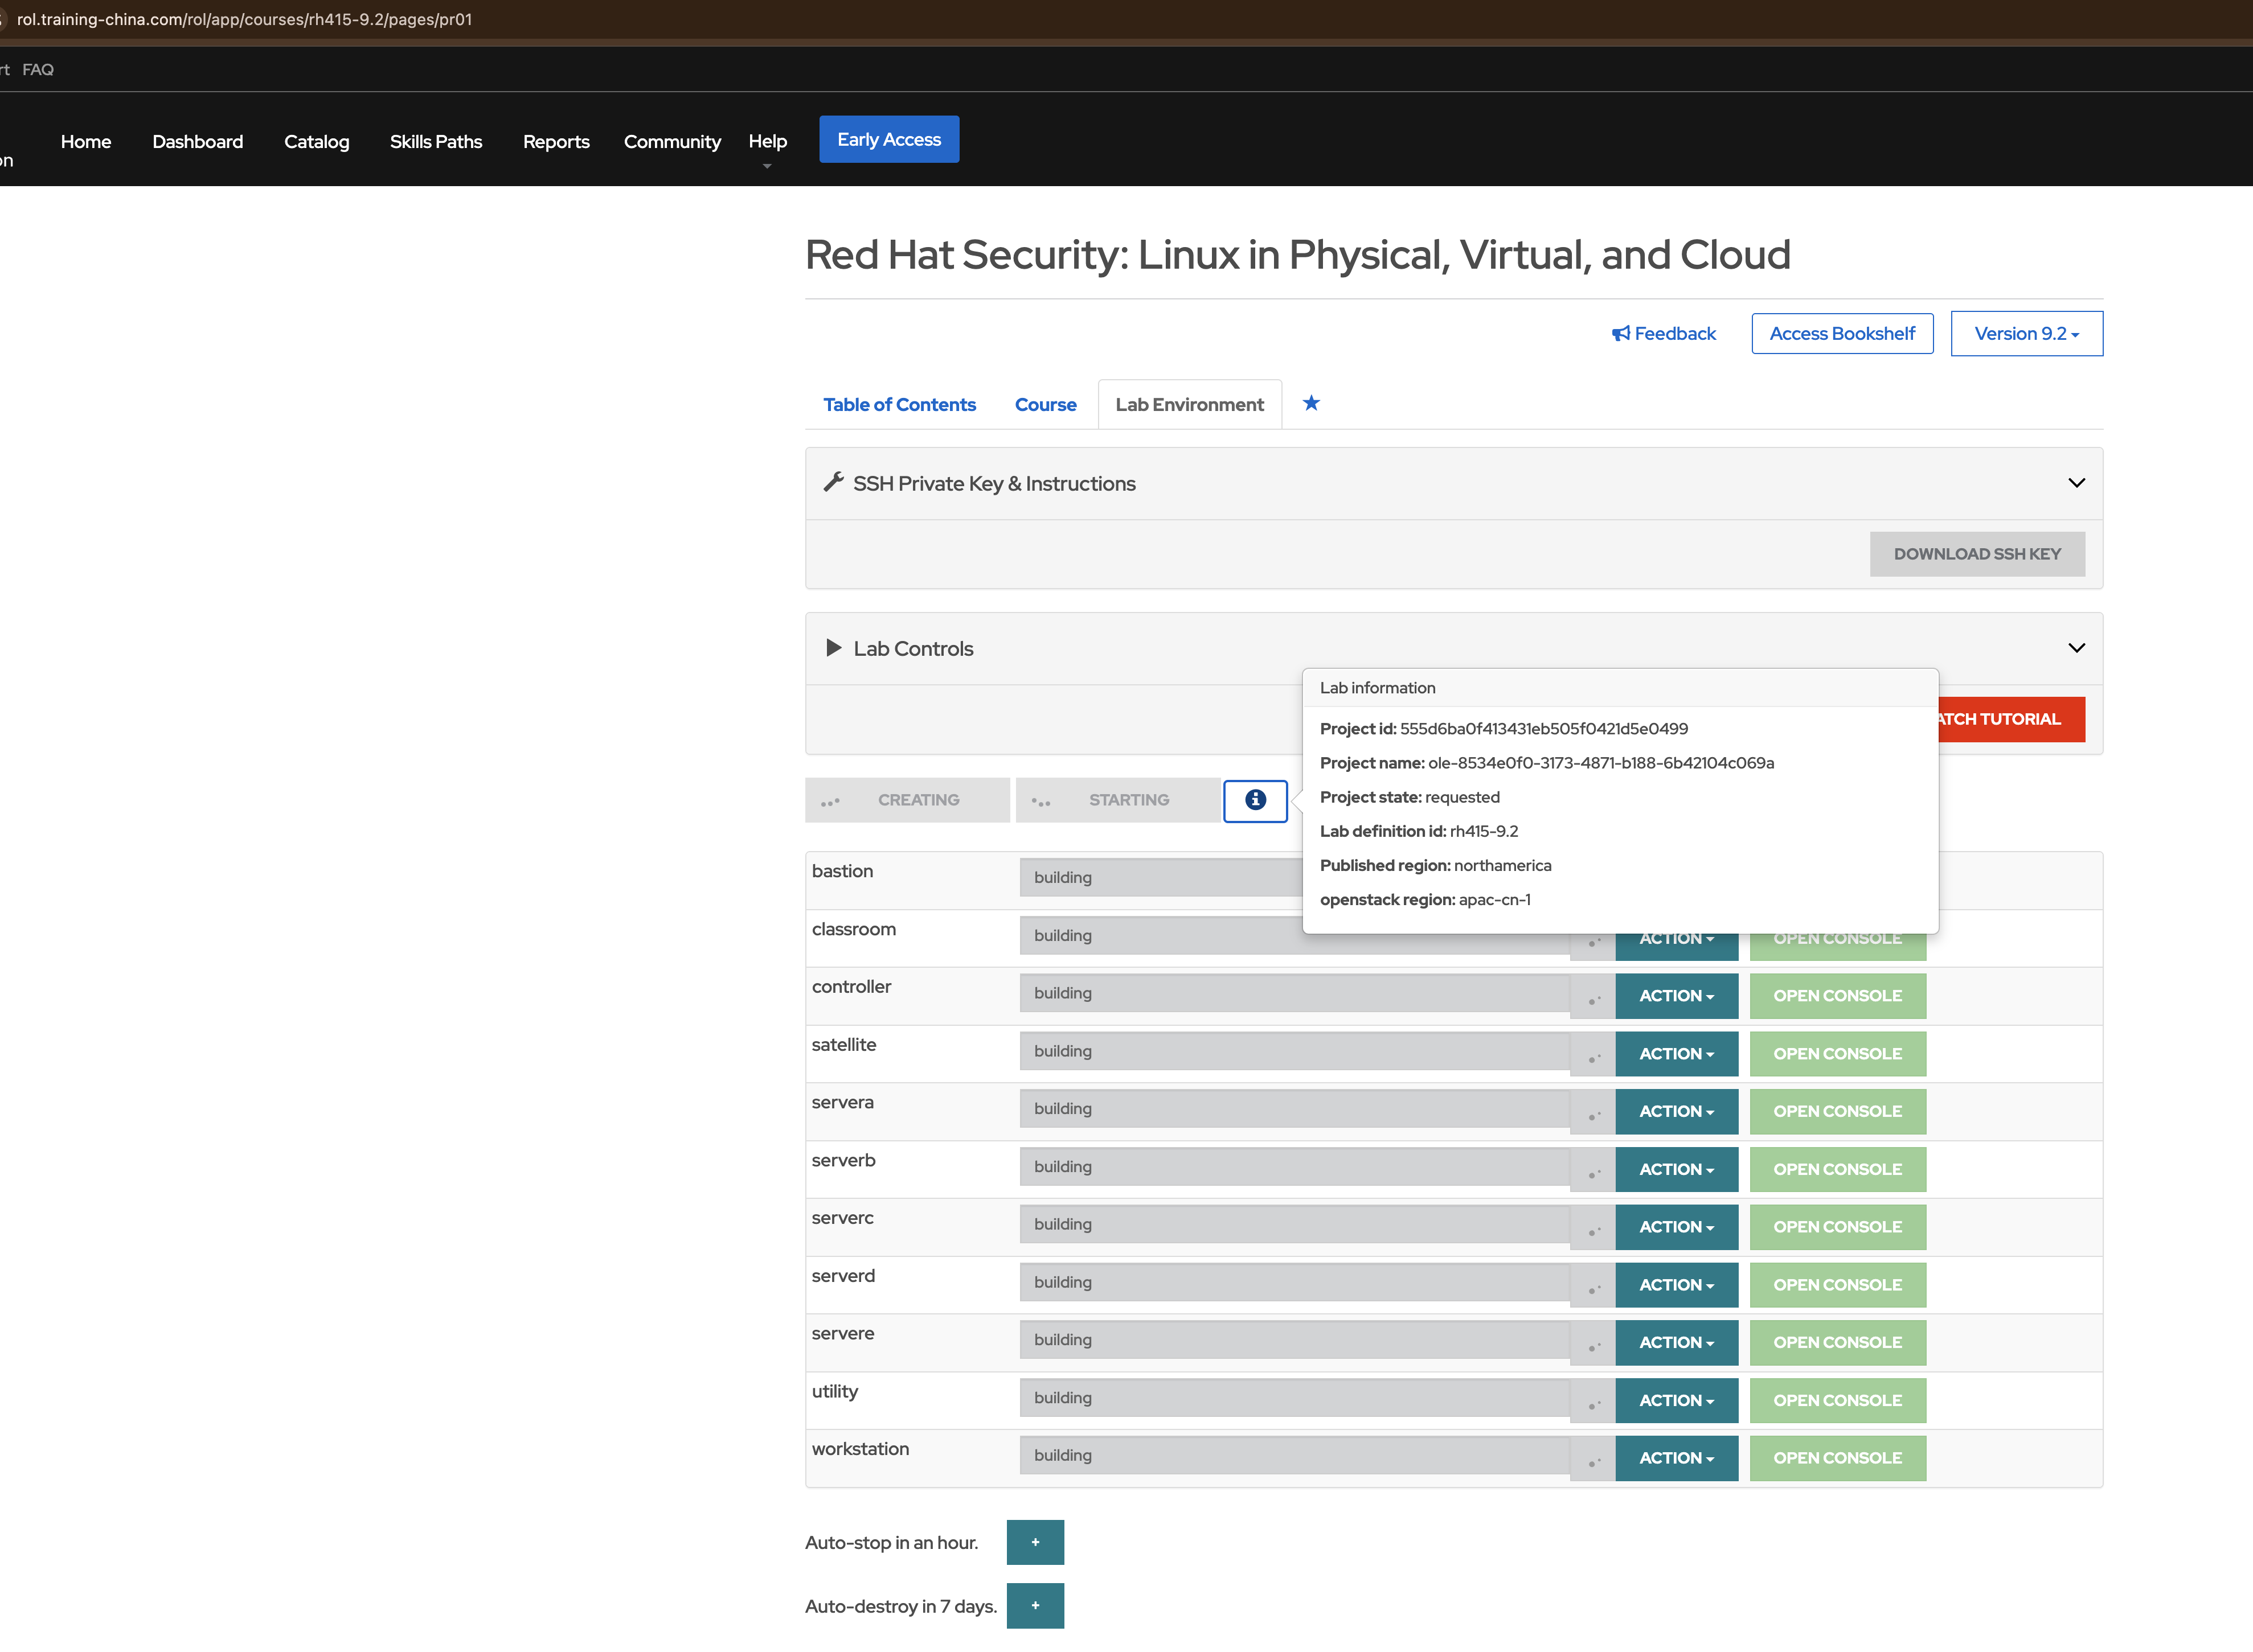Open console for the satellite machine
The width and height of the screenshot is (2253, 1652).
[x=1837, y=1054]
